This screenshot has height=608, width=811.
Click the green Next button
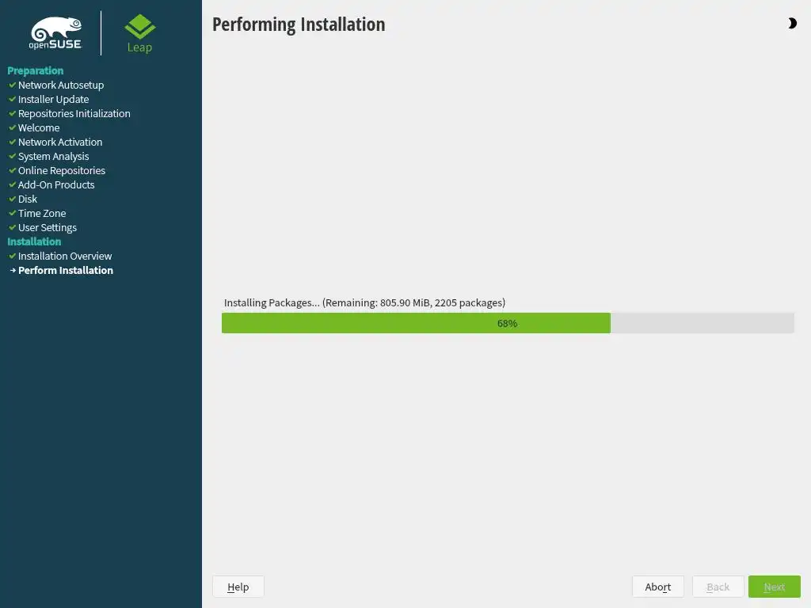(775, 587)
